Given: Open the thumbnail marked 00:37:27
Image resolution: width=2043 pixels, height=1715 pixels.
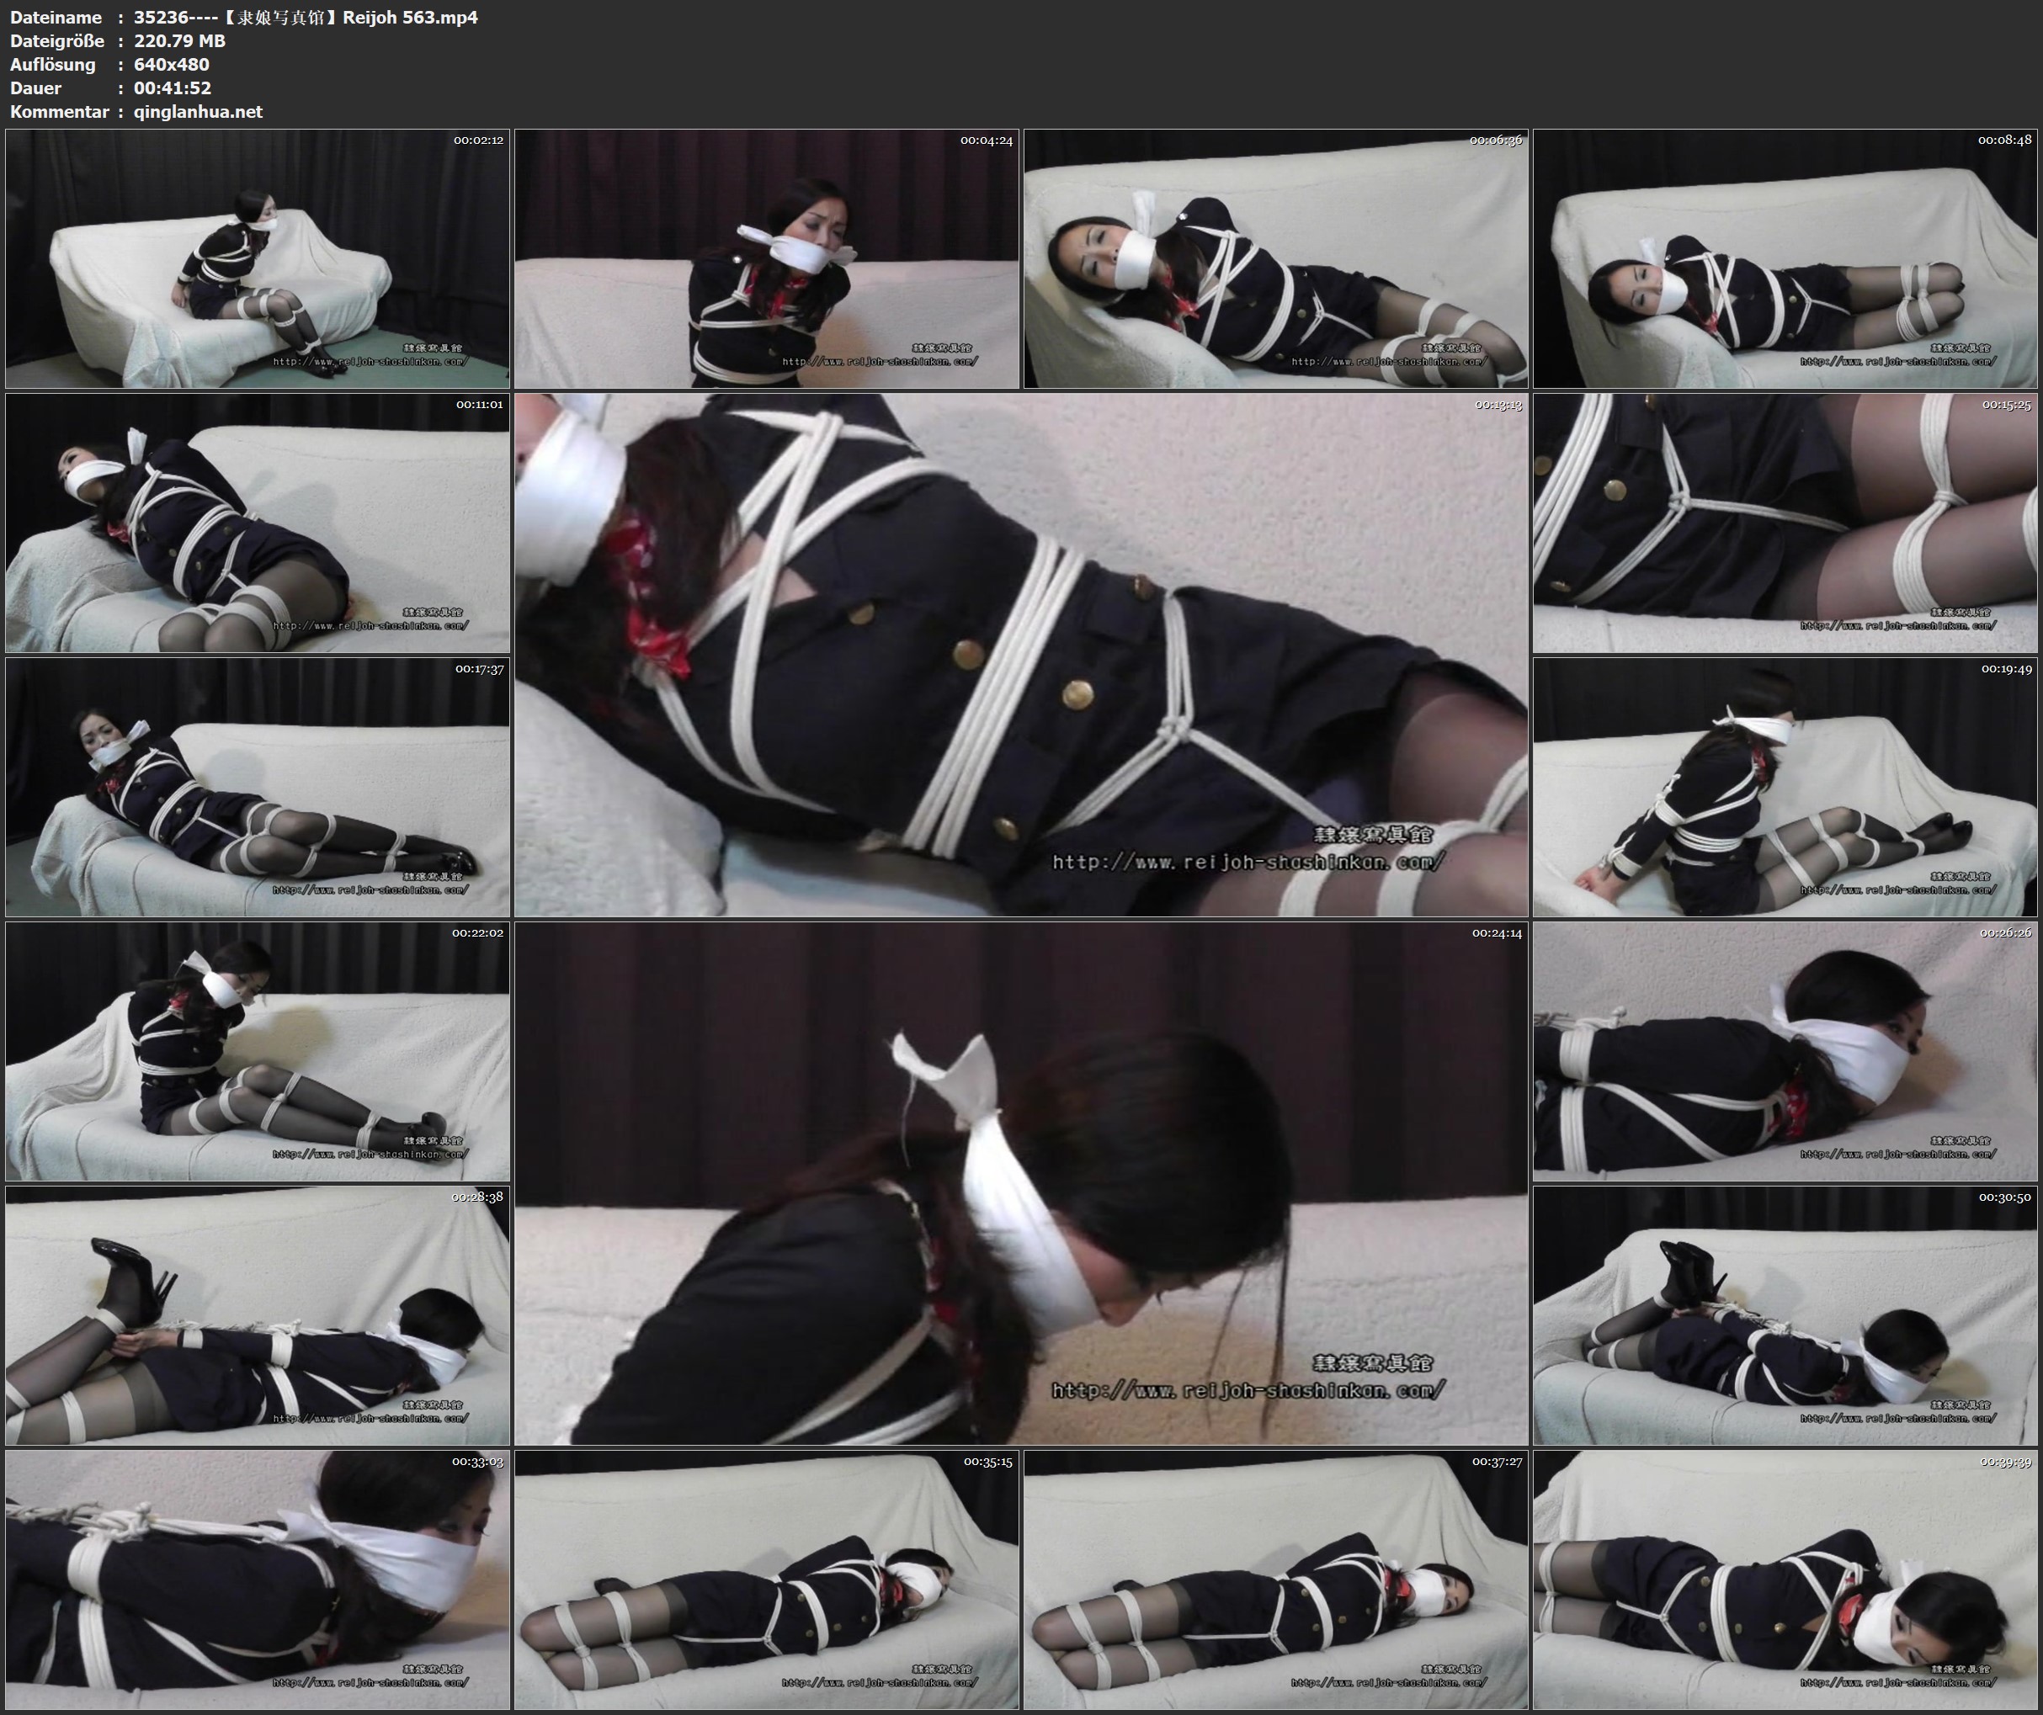Looking at the screenshot, I should point(1275,1580).
